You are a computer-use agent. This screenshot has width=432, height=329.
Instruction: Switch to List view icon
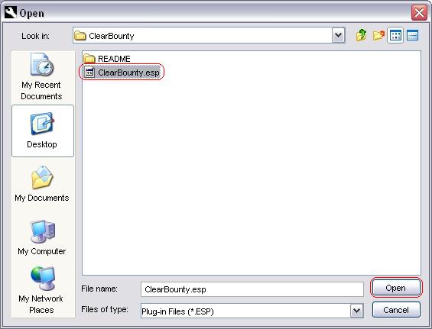[x=395, y=35]
